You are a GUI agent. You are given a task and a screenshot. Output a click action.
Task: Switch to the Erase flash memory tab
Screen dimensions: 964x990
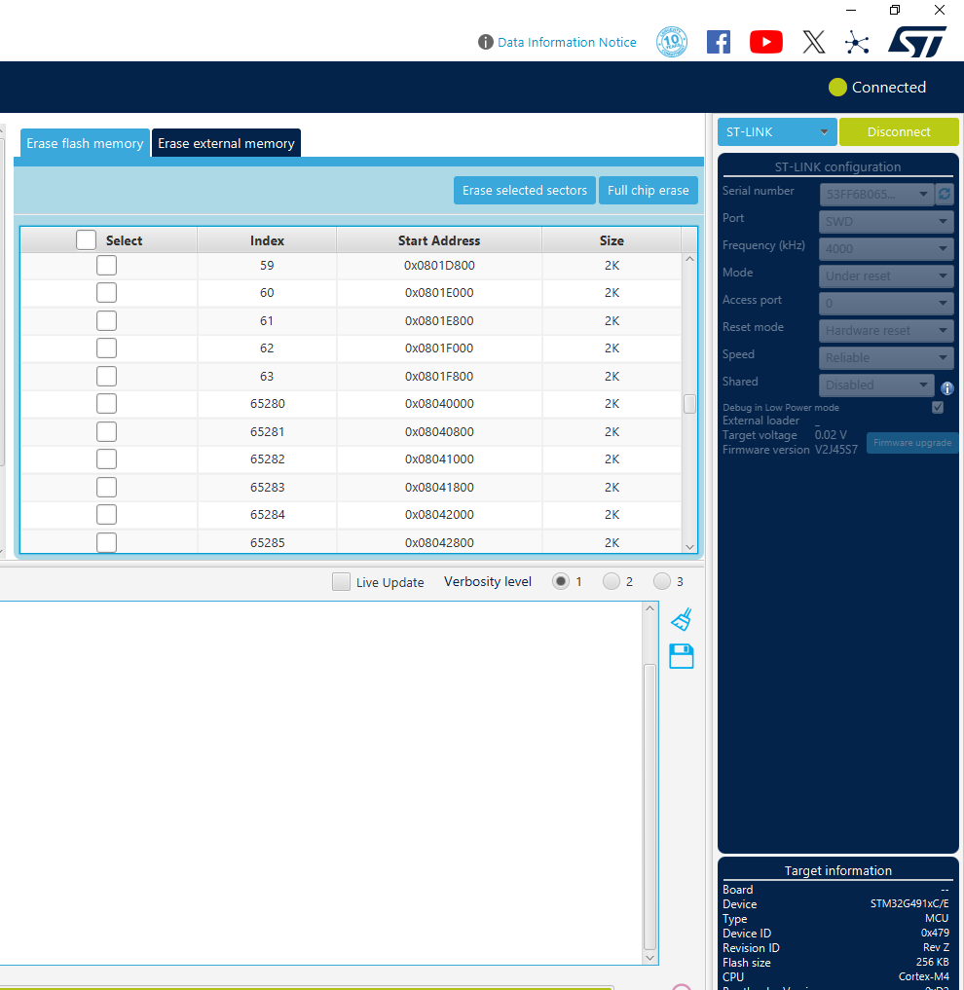pos(84,143)
